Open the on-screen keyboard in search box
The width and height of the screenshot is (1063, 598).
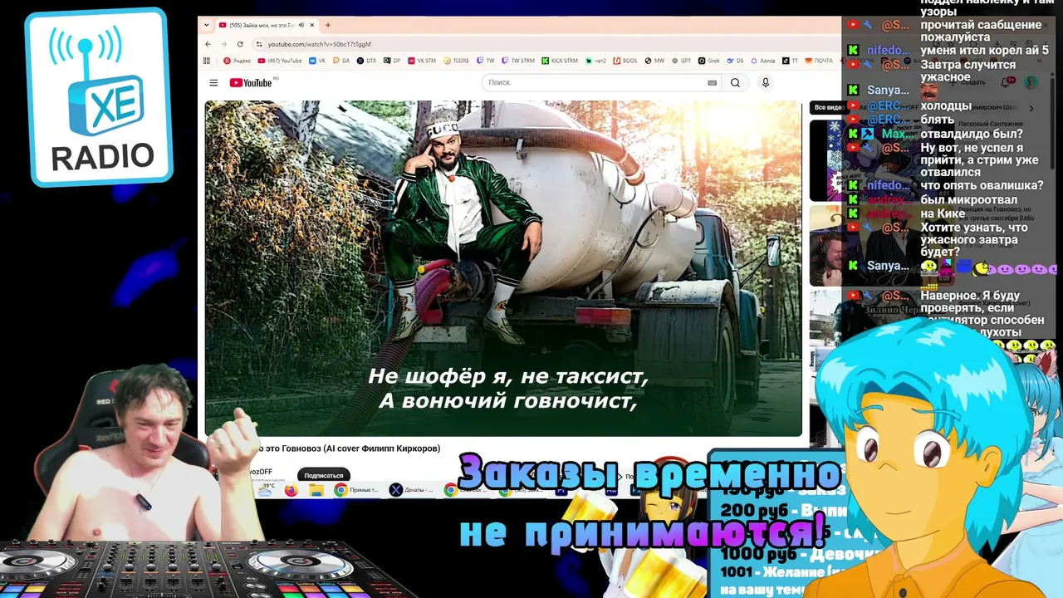712,83
